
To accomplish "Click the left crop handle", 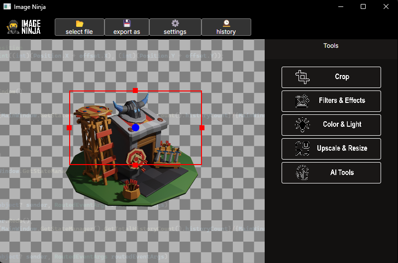I will click(69, 128).
